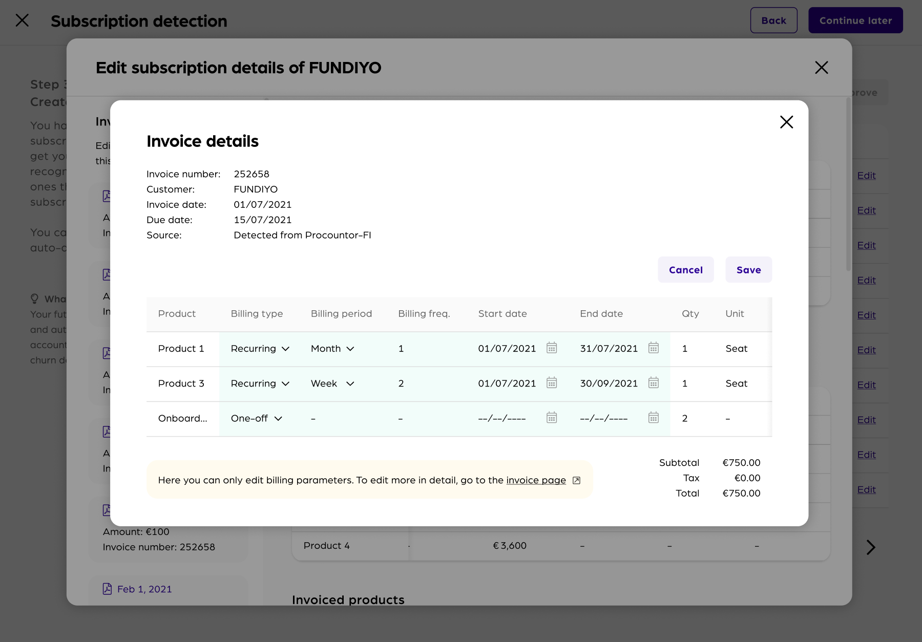Click the Qty value 2 for Onboarding

tap(684, 418)
